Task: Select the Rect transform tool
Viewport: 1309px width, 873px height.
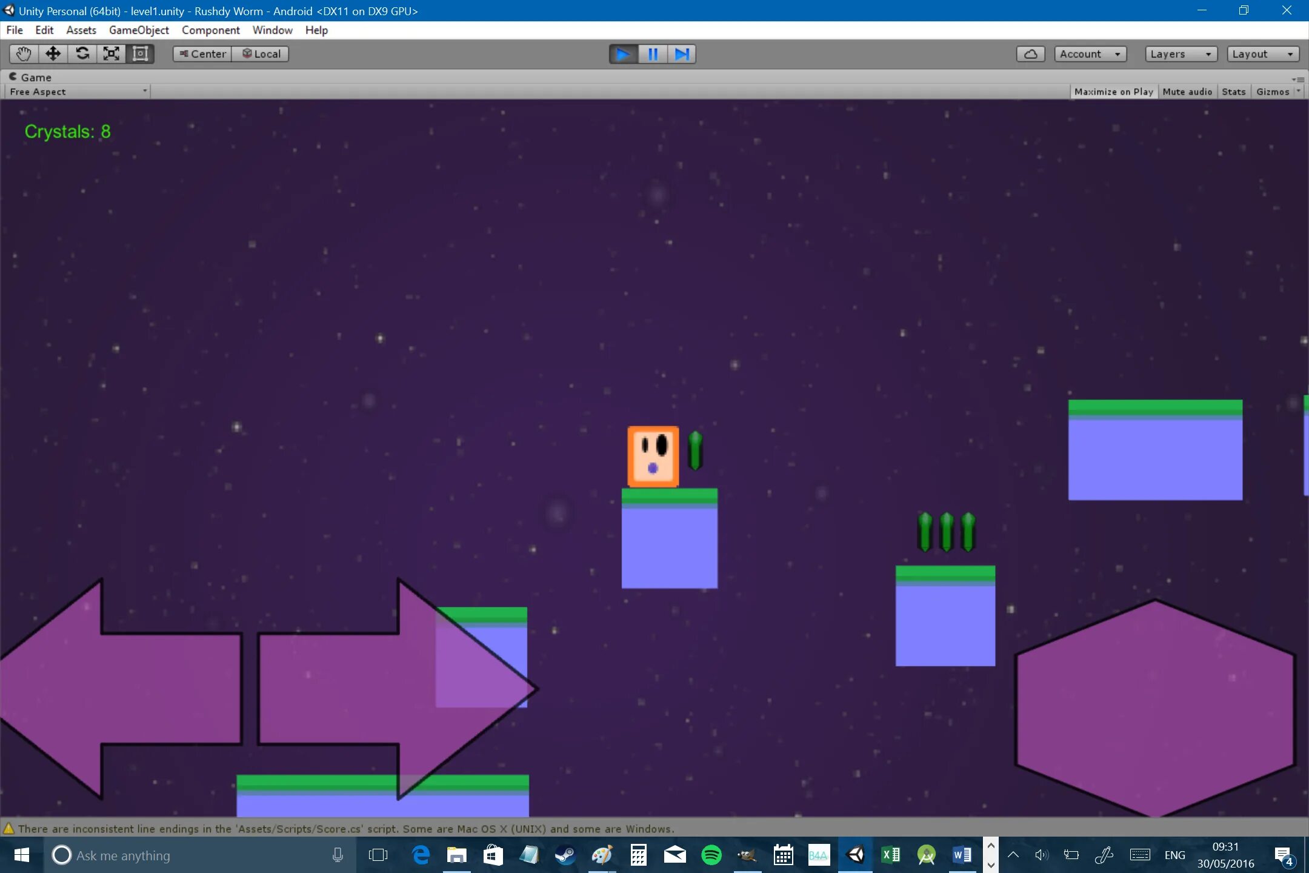Action: [141, 54]
